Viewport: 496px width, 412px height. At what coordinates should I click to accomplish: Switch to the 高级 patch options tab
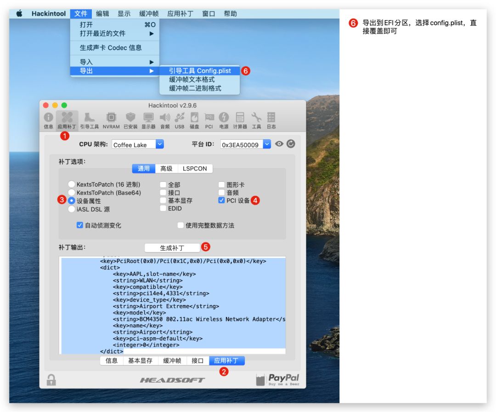pyautogui.click(x=166, y=168)
